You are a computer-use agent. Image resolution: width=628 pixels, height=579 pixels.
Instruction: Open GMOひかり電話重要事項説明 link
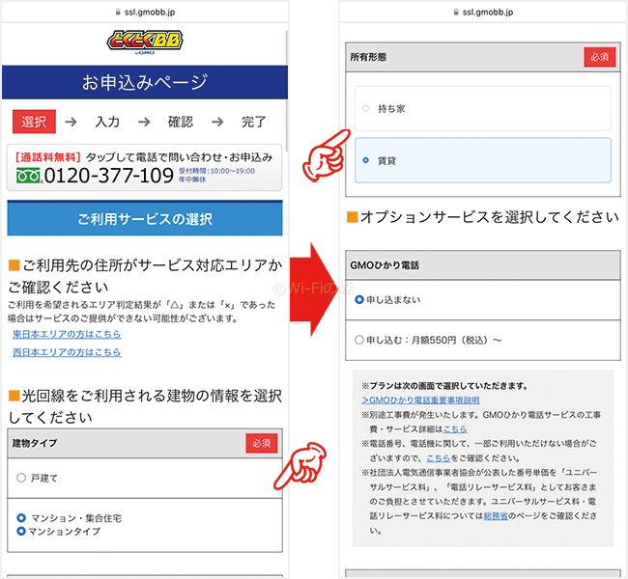click(x=420, y=400)
